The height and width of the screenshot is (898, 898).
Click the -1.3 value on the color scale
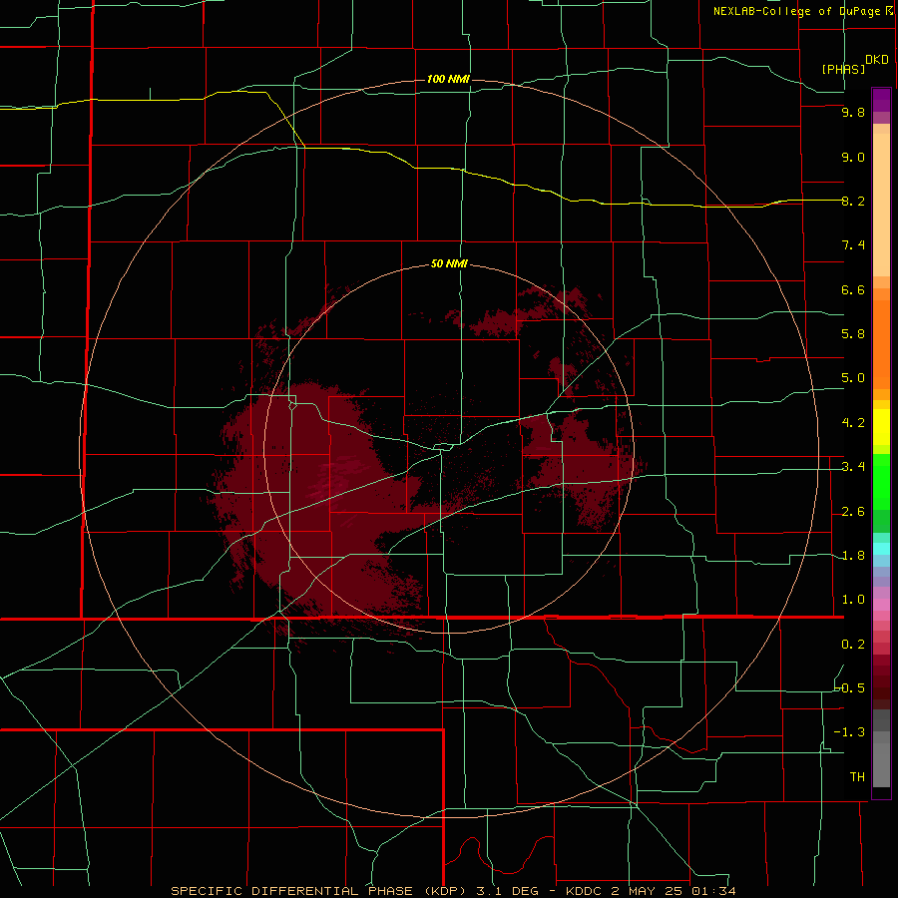(850, 732)
